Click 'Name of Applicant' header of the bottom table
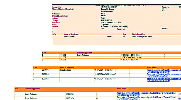The width and height of the screenshot is (181, 100). click(32, 89)
